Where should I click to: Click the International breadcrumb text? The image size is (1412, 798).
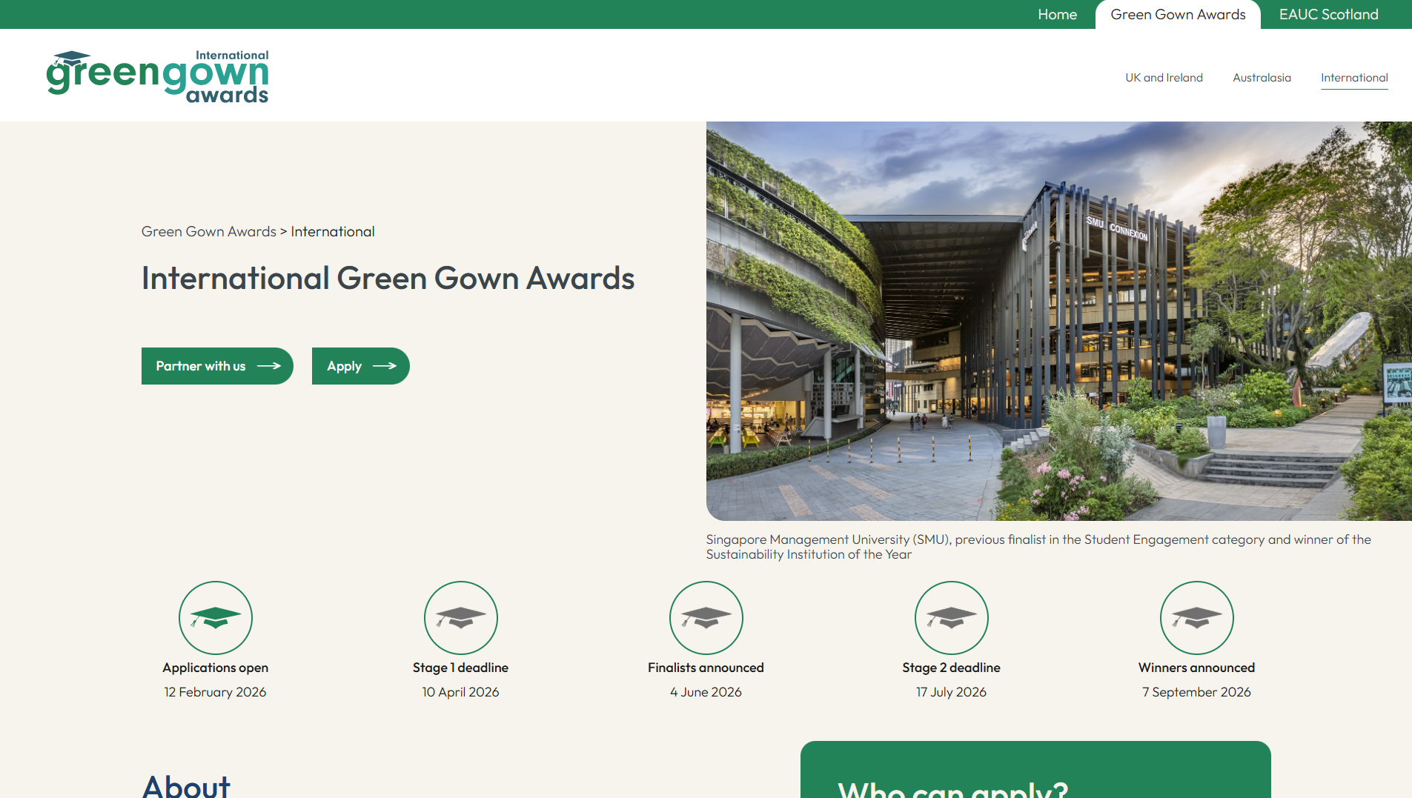(333, 232)
